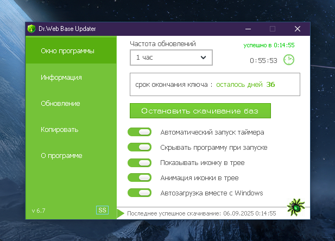The height and width of the screenshot is (241, 335).
Task: Click the SS badge in the sidebar
Action: pyautogui.click(x=102, y=210)
